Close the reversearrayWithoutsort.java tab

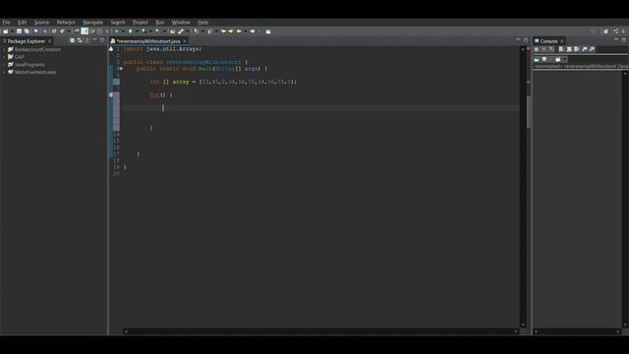click(185, 41)
